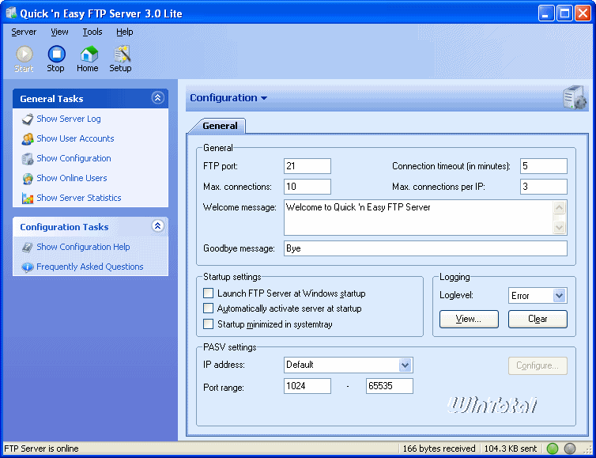This screenshot has width=596, height=458.
Task: Open the Tools menu
Action: tap(92, 32)
